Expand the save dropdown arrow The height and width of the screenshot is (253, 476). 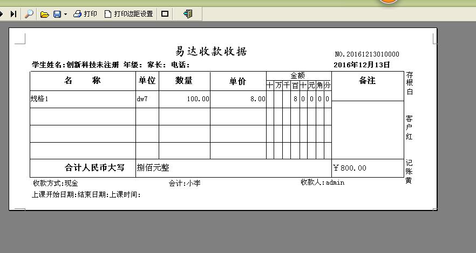65,14
